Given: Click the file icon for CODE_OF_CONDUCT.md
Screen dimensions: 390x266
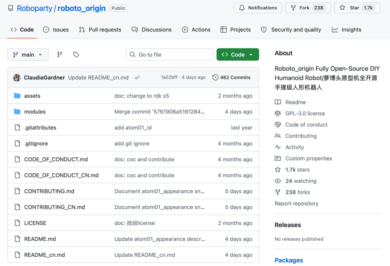Looking at the screenshot, I should (x=18, y=159).
